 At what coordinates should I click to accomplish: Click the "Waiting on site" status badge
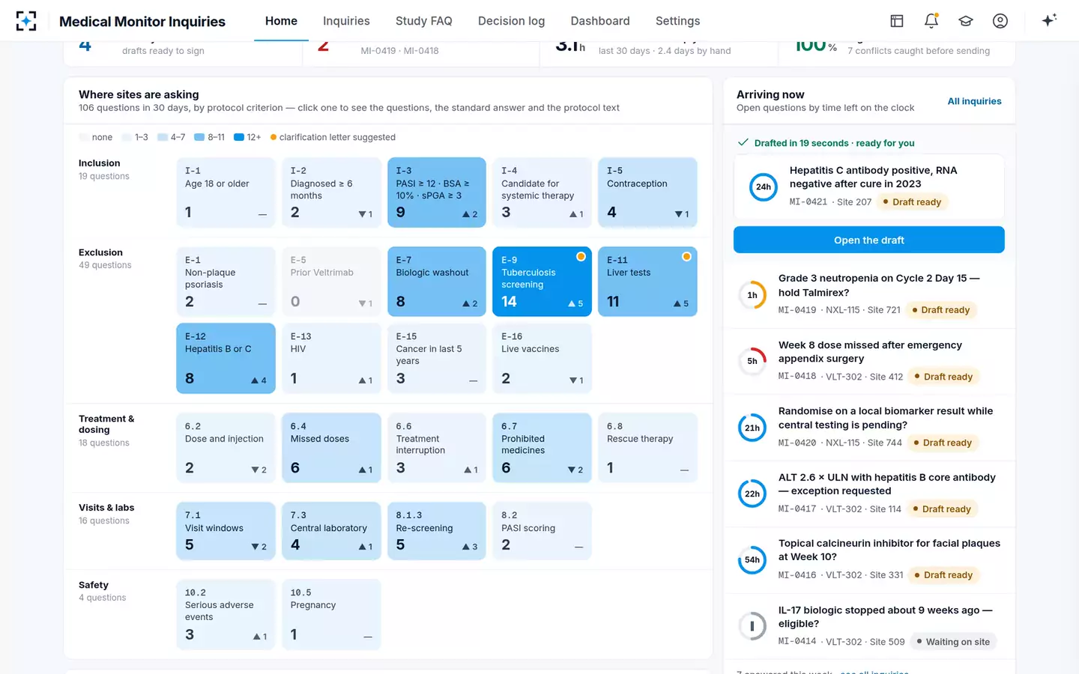click(x=953, y=642)
